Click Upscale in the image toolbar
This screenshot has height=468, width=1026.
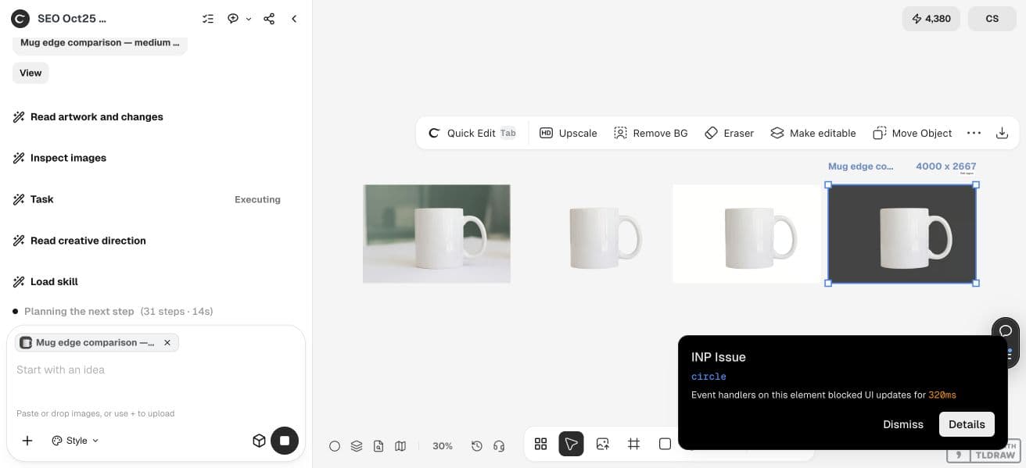point(569,133)
